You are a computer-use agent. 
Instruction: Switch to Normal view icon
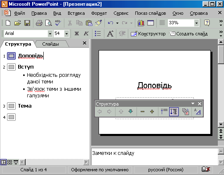pyautogui.click(x=3, y=162)
